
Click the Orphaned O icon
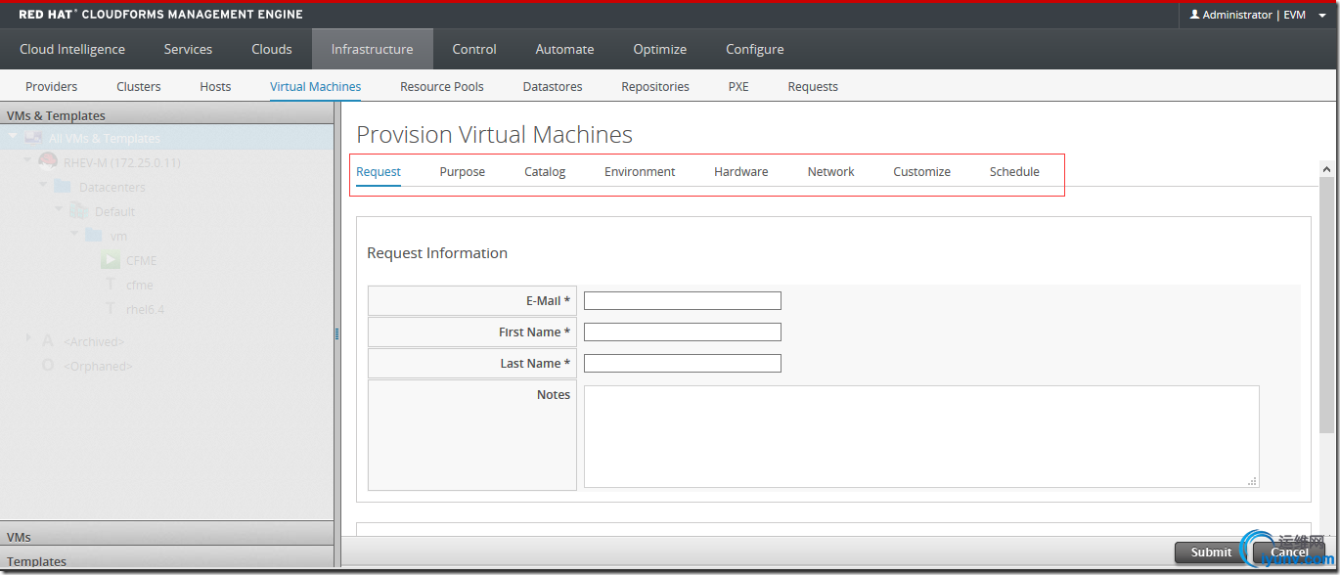pos(47,366)
